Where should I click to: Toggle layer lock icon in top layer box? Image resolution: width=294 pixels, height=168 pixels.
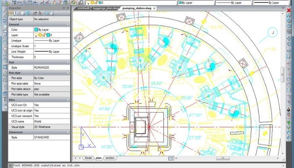click(96, 3)
